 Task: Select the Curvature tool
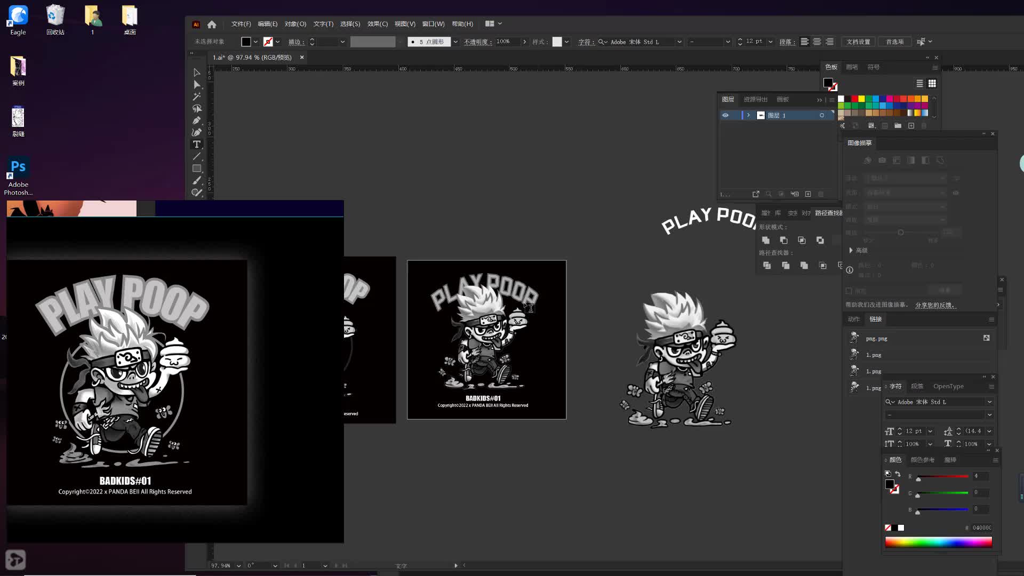tap(197, 132)
